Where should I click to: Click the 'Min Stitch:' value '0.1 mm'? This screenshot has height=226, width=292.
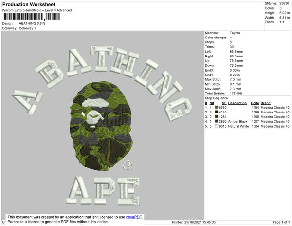coord(235,84)
